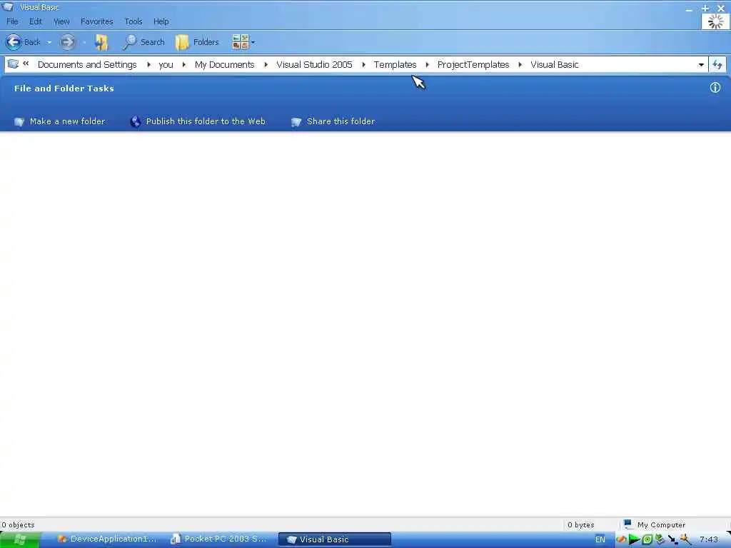
Task: Expand the arrow after you breadcrumb
Action: point(183,65)
